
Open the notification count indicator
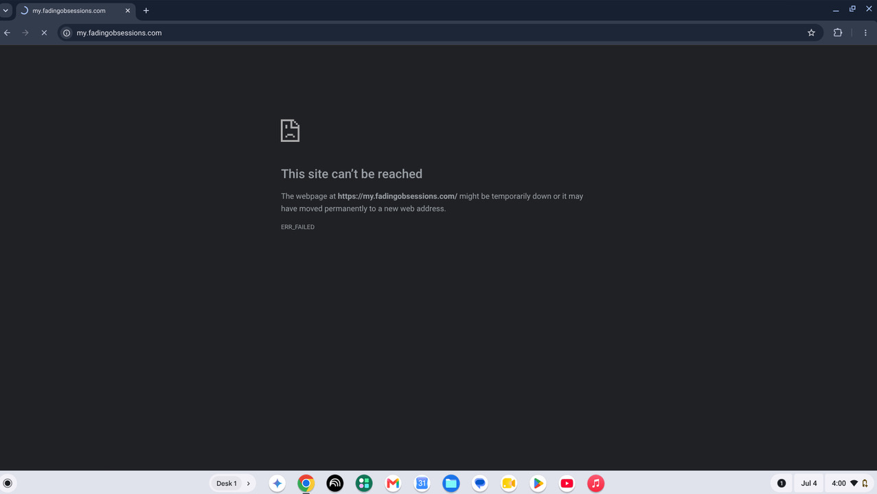781,483
